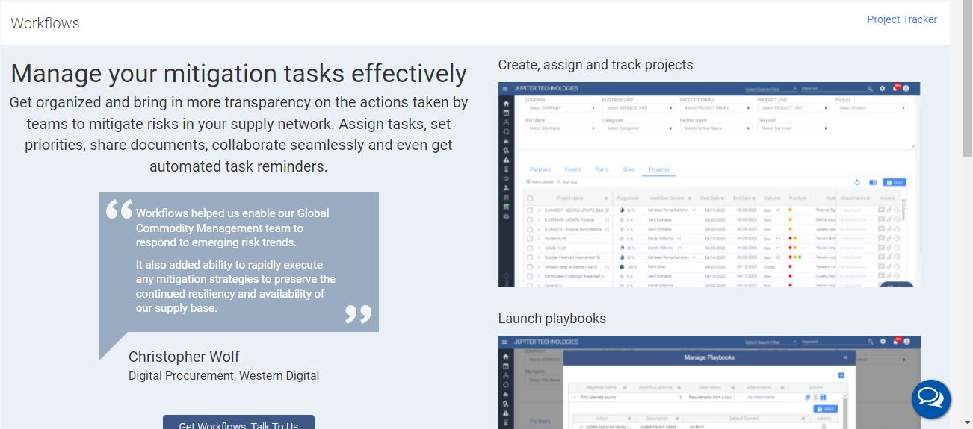Click the Get Workflows, Talk To Us button

(x=238, y=423)
